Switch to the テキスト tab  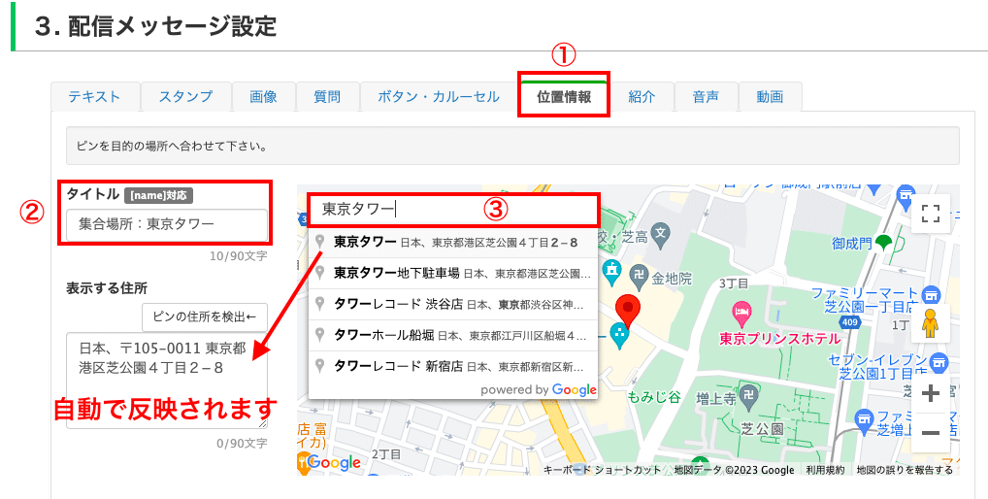[94, 97]
